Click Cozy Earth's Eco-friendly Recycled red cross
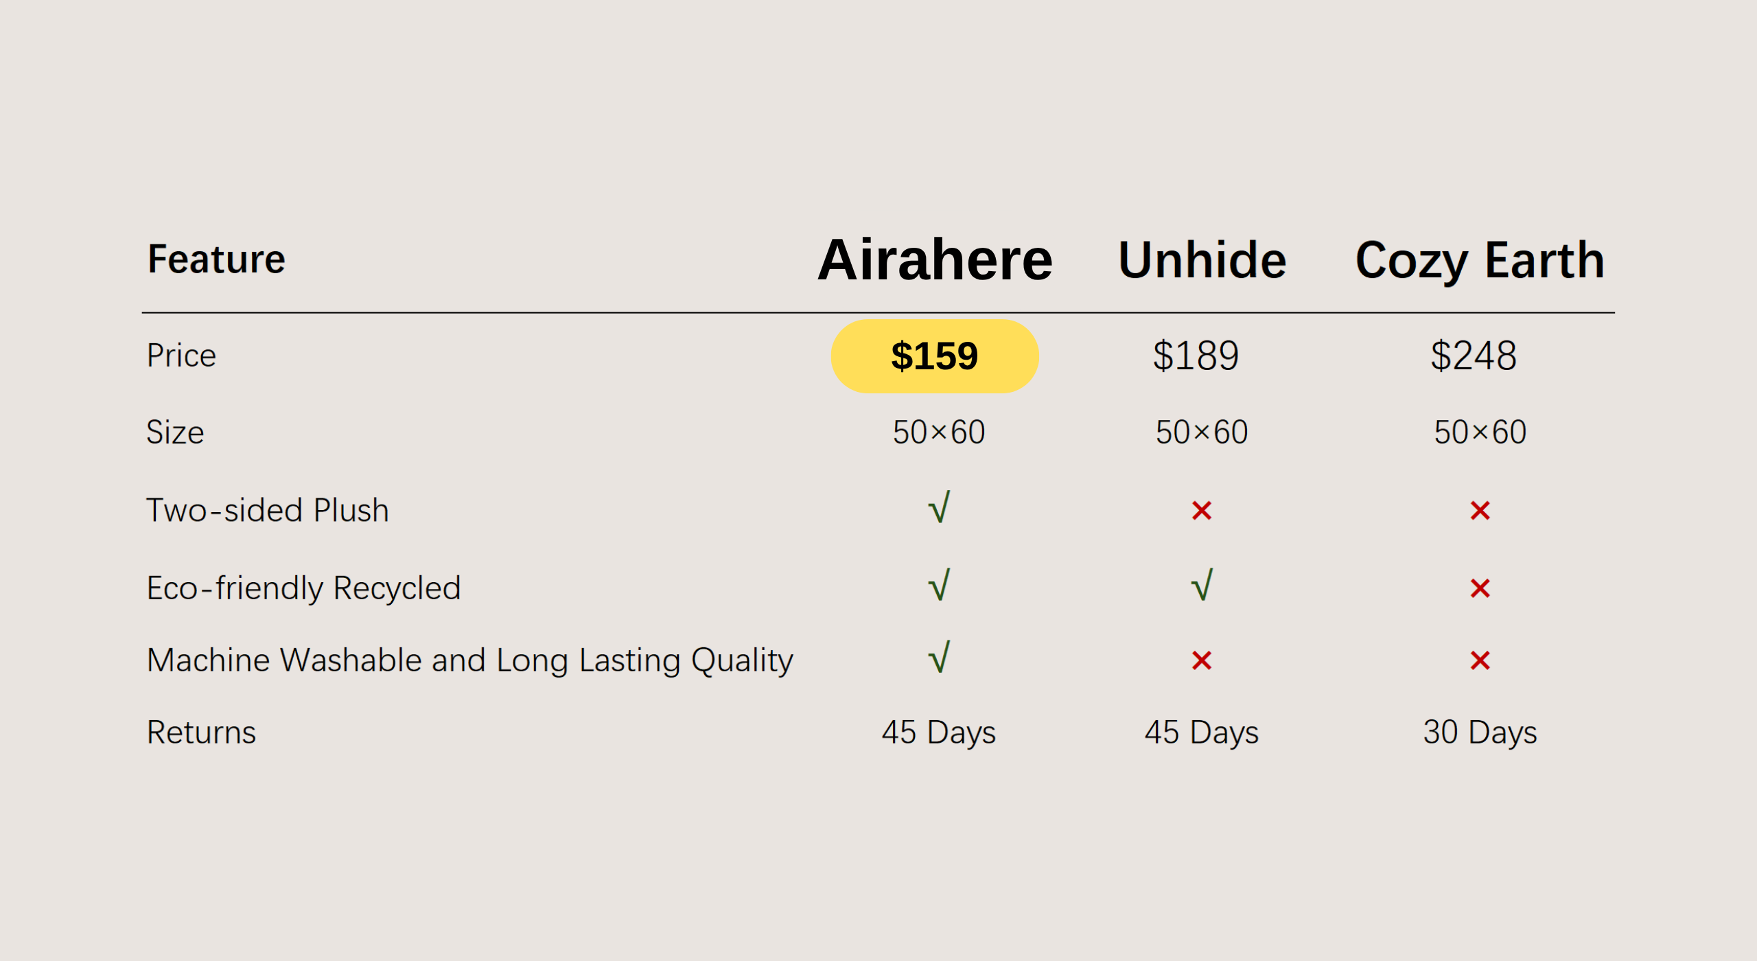Screen dimensions: 1757x961 1480,588
